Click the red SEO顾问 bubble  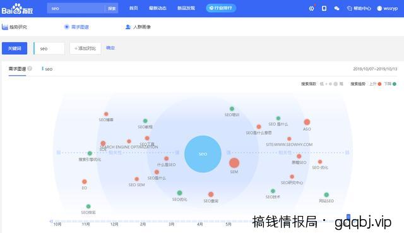(x=211, y=194)
